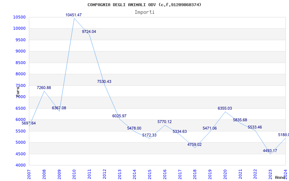Screen dimensions: 289x181
Task: Click the 10451.47 data label
Action: (74, 15)
